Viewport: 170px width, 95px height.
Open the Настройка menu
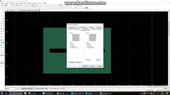pyautogui.click(x=35, y=3)
